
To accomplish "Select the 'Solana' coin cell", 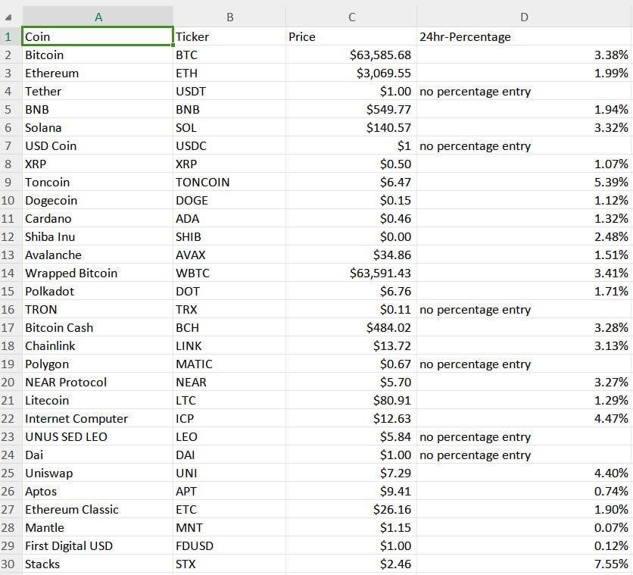I will (98, 127).
